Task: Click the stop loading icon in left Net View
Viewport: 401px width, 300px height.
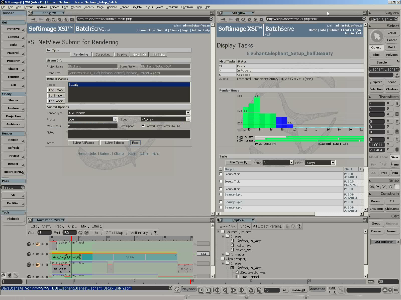Action: point(60,19)
